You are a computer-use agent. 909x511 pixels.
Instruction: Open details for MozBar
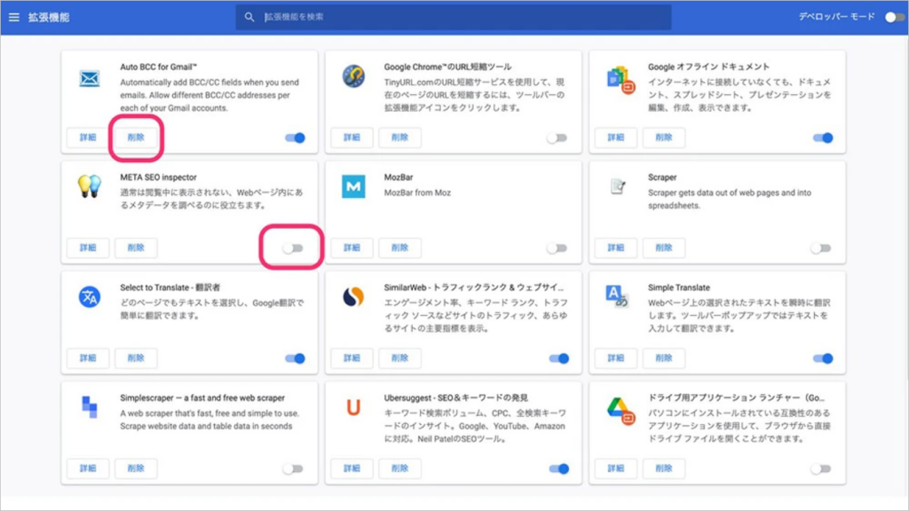[x=352, y=248]
